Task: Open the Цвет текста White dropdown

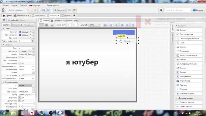Action: (25, 51)
